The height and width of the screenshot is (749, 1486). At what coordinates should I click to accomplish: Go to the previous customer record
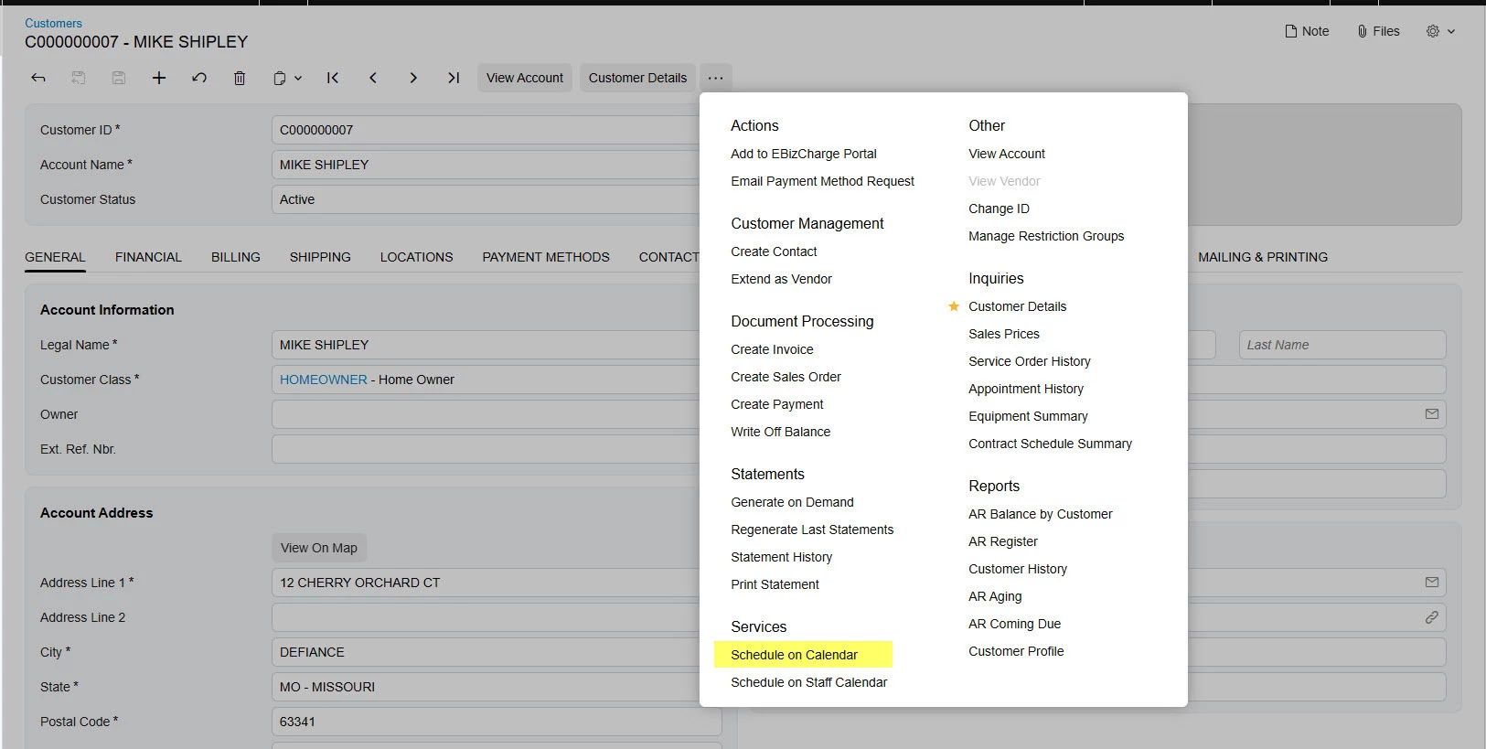pos(373,78)
